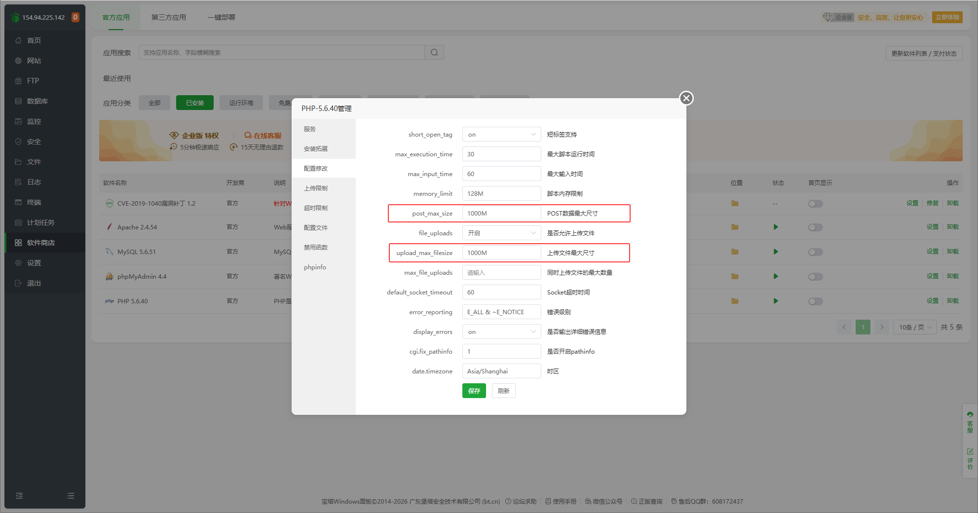
Task: Click the phpMyAdmin green running status arrow
Action: [776, 277]
